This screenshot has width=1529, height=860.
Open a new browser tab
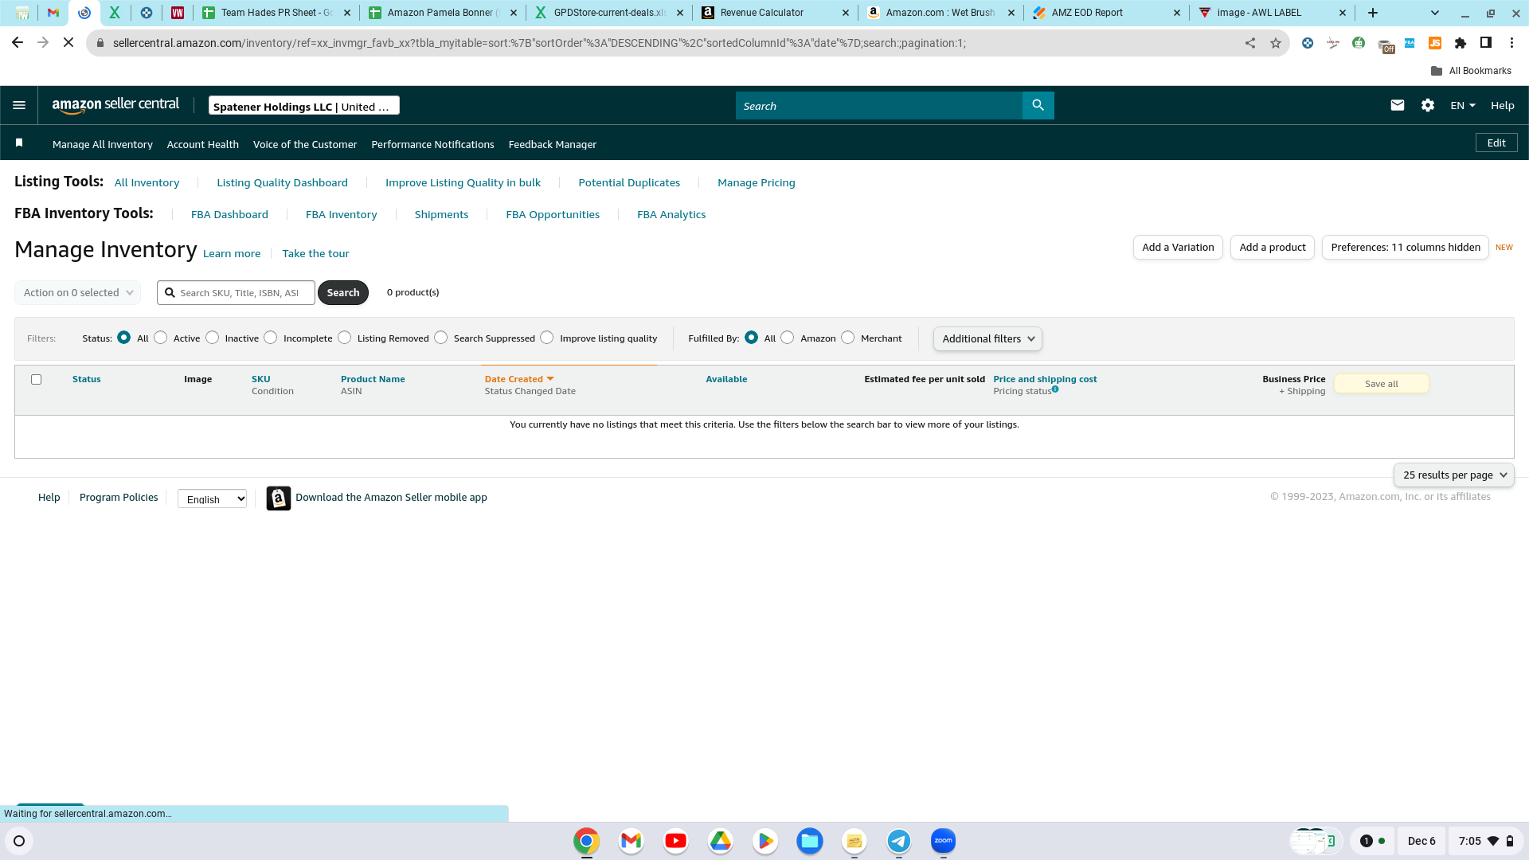click(1373, 13)
